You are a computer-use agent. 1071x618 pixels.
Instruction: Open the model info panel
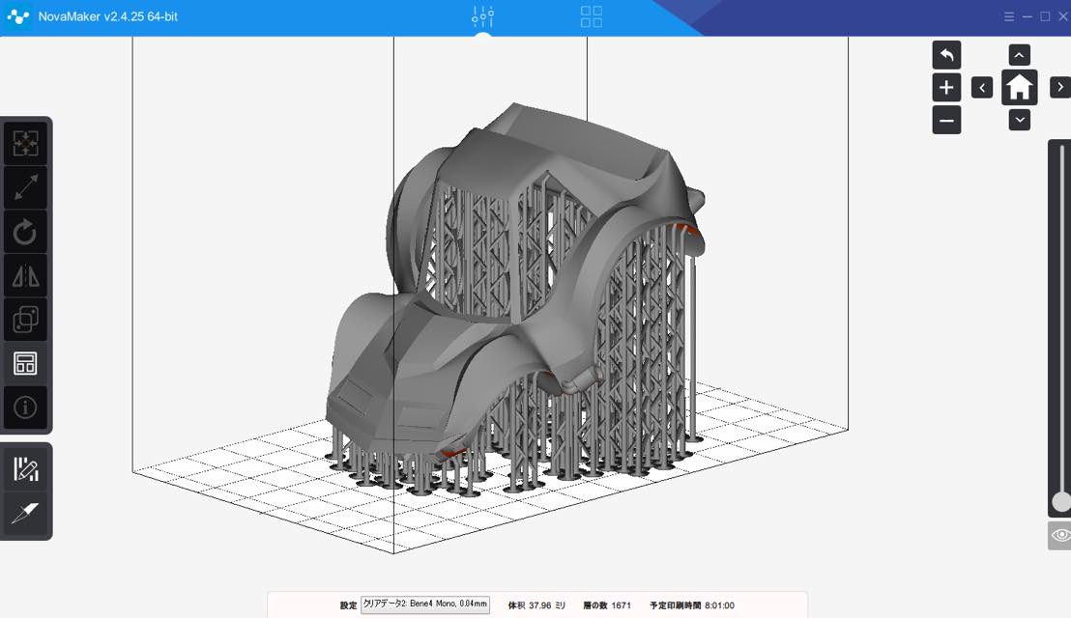[x=25, y=407]
